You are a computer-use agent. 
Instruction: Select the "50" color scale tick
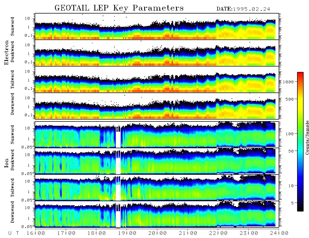(x=291, y=151)
